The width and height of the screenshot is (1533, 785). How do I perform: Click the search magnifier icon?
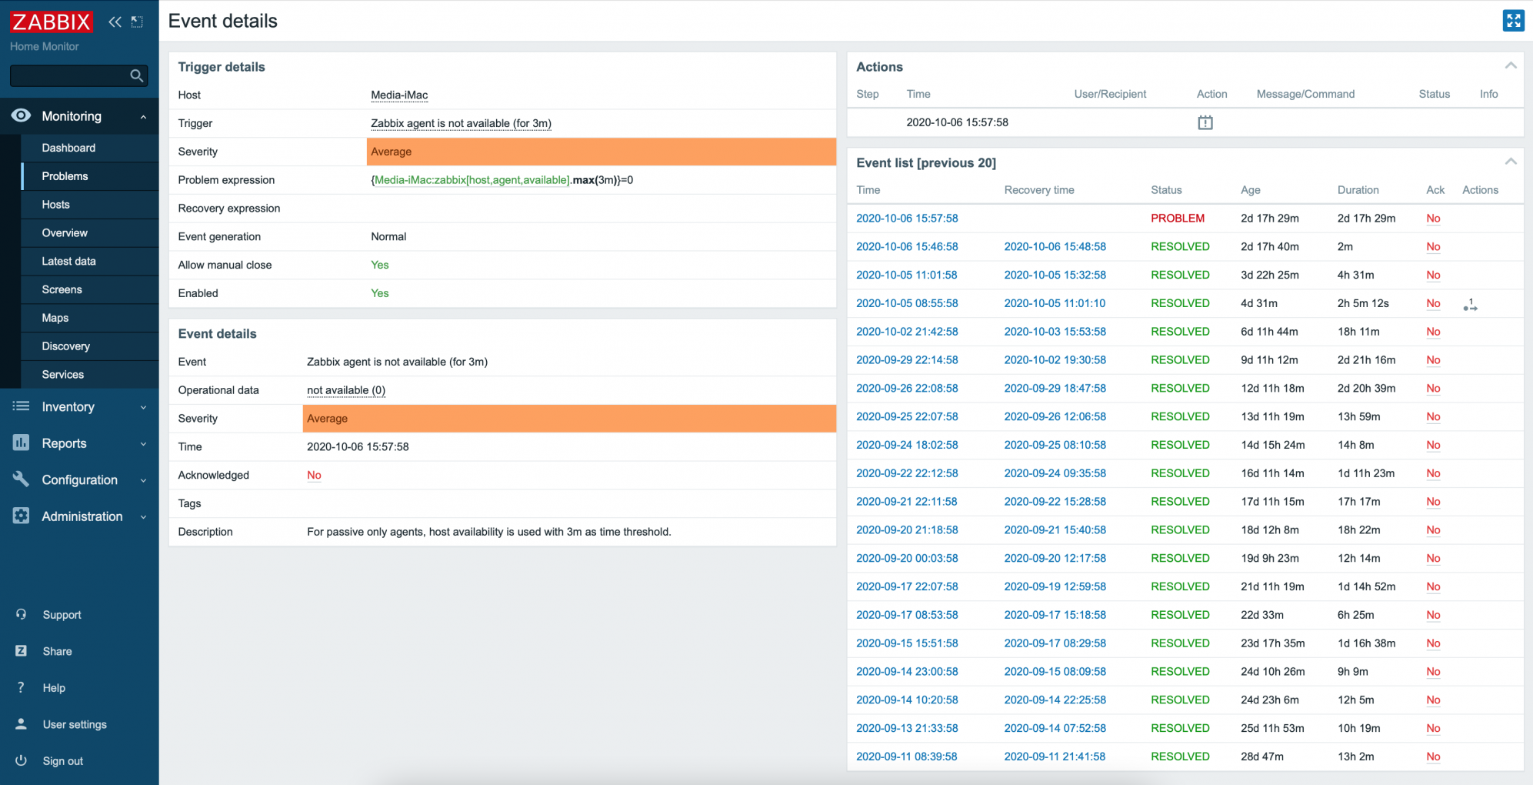[x=136, y=75]
